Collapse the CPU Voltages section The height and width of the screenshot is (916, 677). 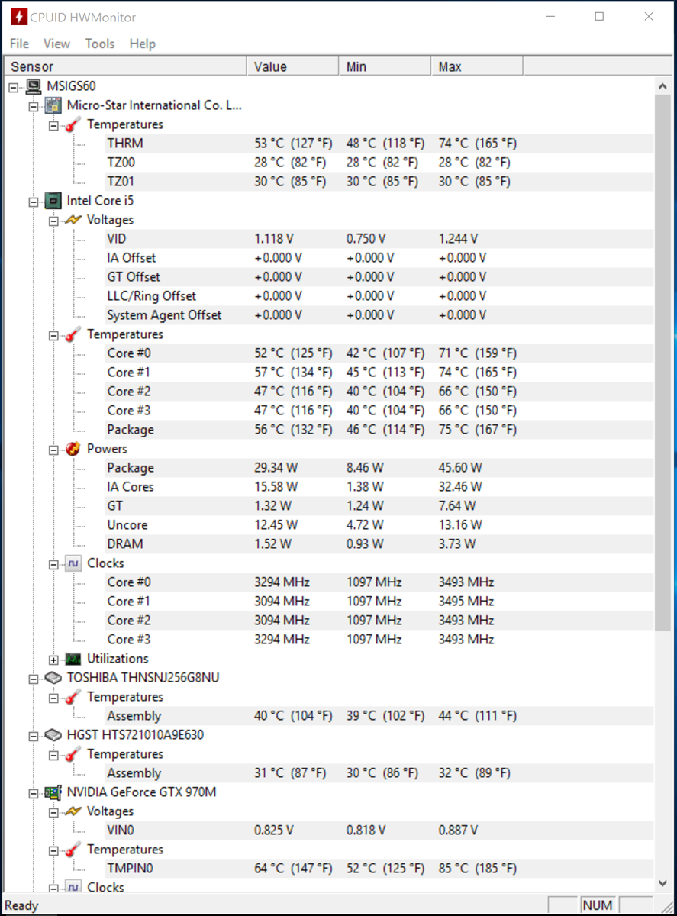coord(53,221)
